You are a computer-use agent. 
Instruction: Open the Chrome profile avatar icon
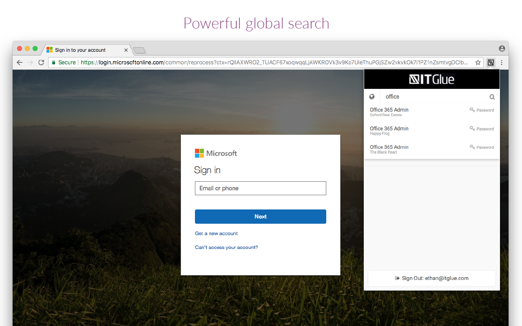coord(502,48)
